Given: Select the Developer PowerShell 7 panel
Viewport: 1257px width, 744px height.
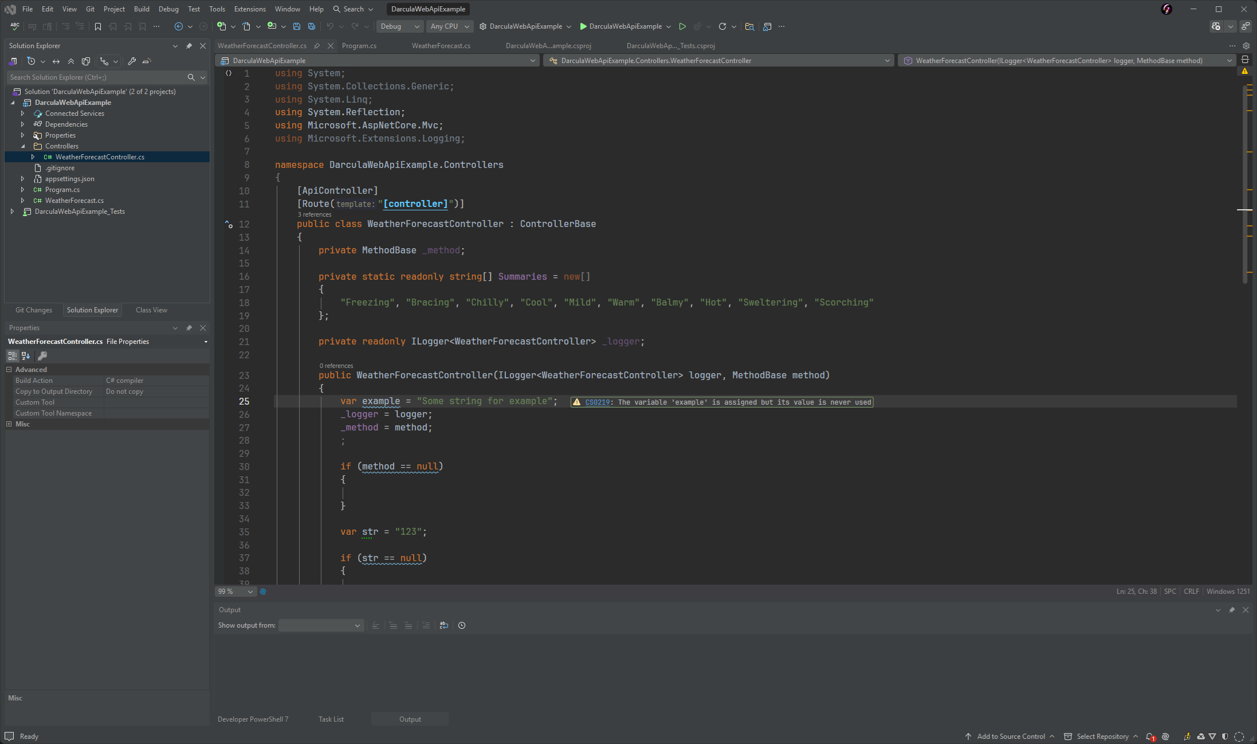Looking at the screenshot, I should (253, 719).
